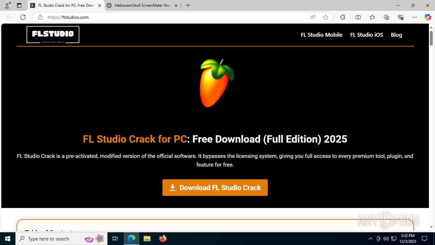Click the Download FL Studio Crack button
The width and height of the screenshot is (435, 245).
click(215, 188)
